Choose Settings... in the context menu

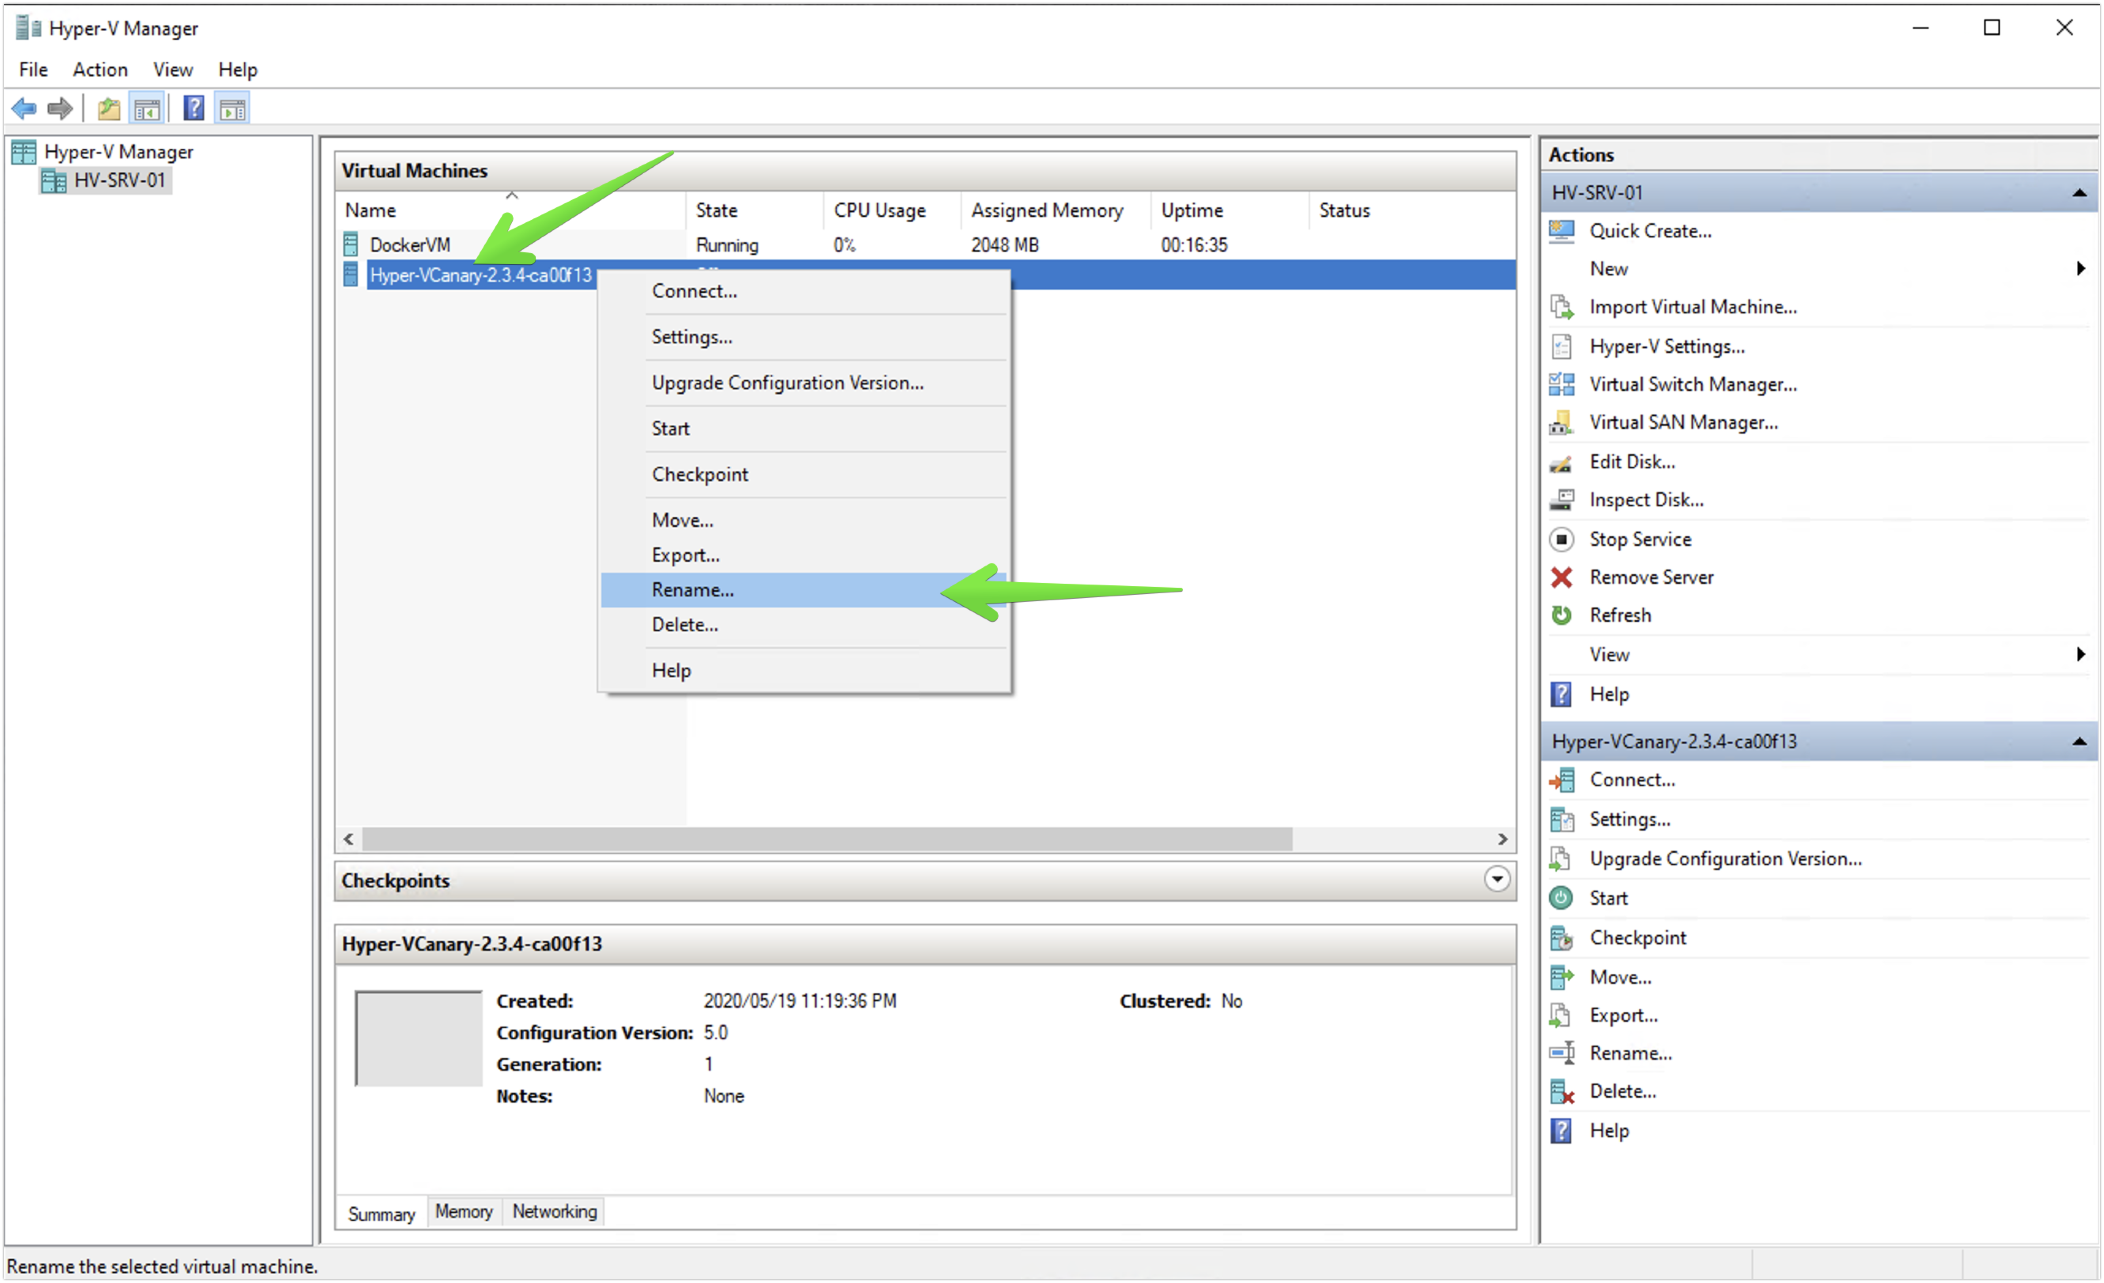point(804,337)
